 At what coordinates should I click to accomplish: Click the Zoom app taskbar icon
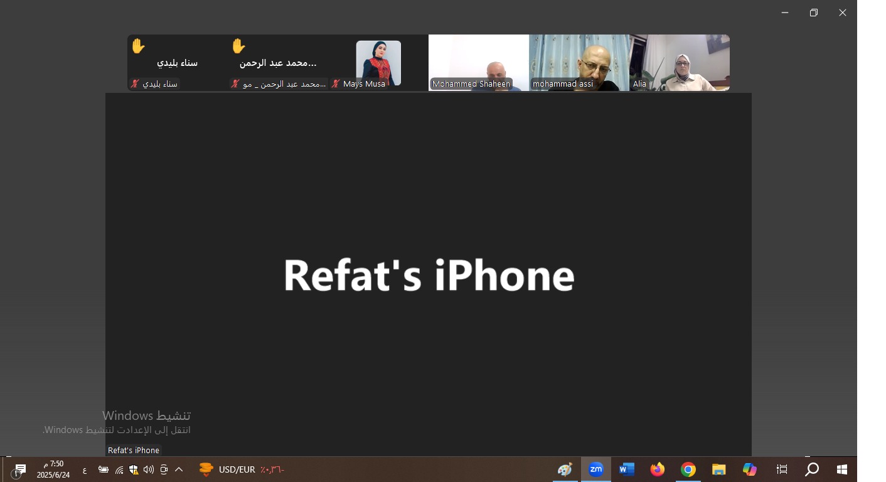click(x=596, y=469)
